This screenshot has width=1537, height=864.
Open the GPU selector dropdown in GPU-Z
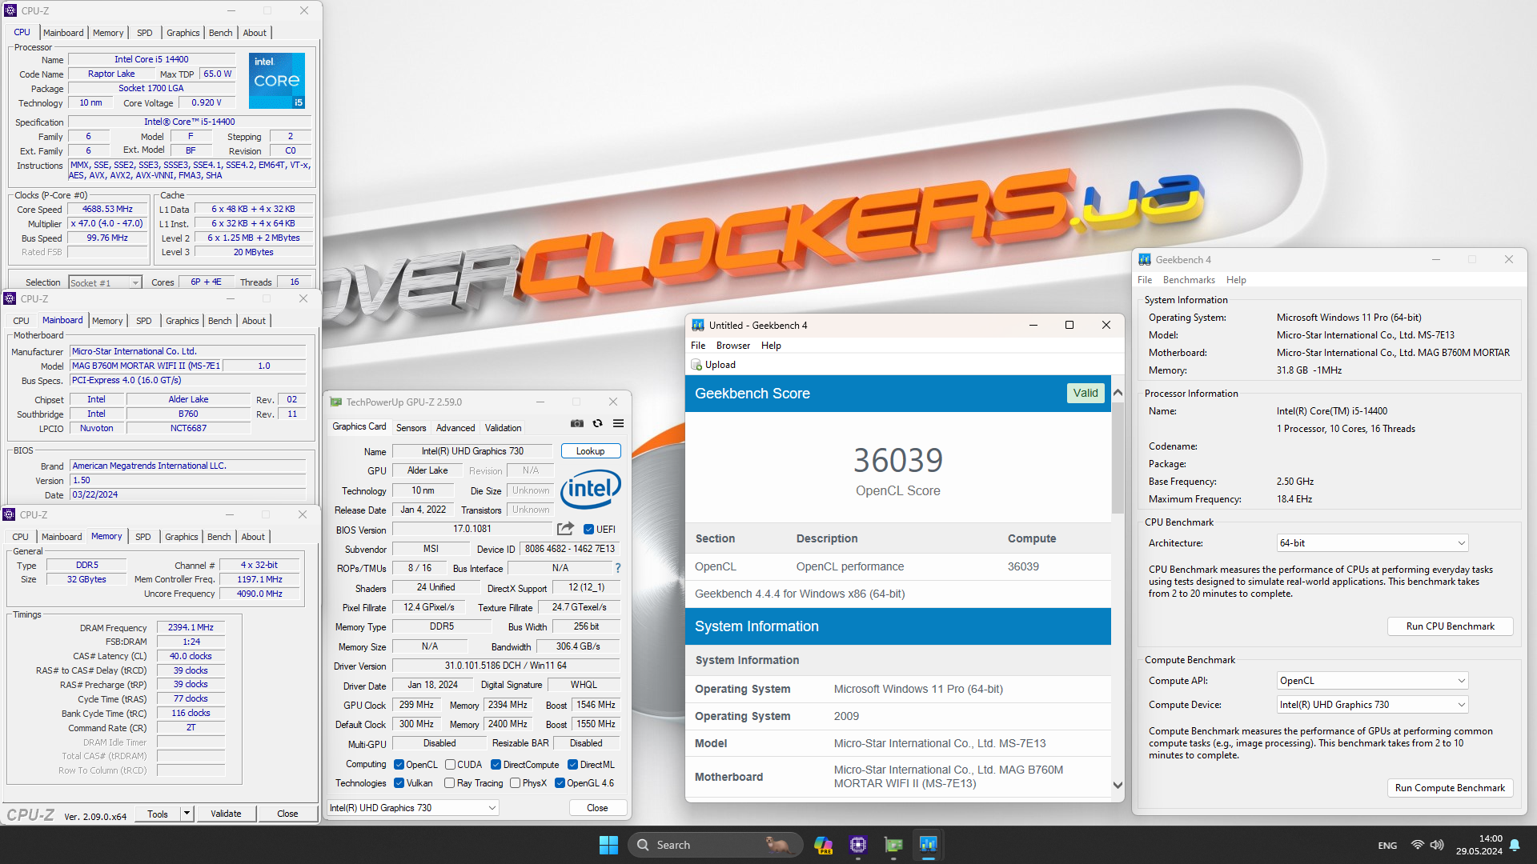coord(413,808)
